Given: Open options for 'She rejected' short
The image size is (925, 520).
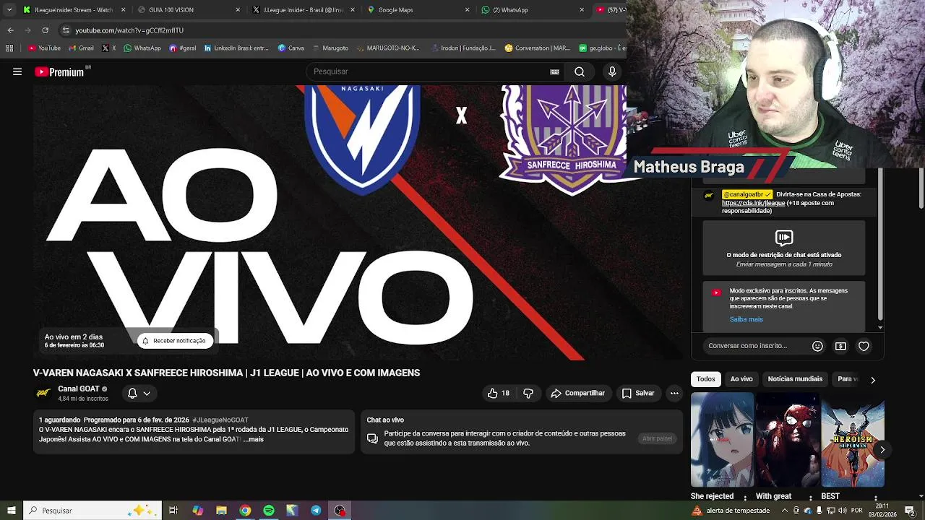Looking at the screenshot, I should point(745,498).
